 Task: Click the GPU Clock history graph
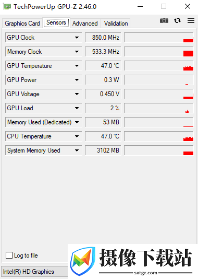point(159,38)
